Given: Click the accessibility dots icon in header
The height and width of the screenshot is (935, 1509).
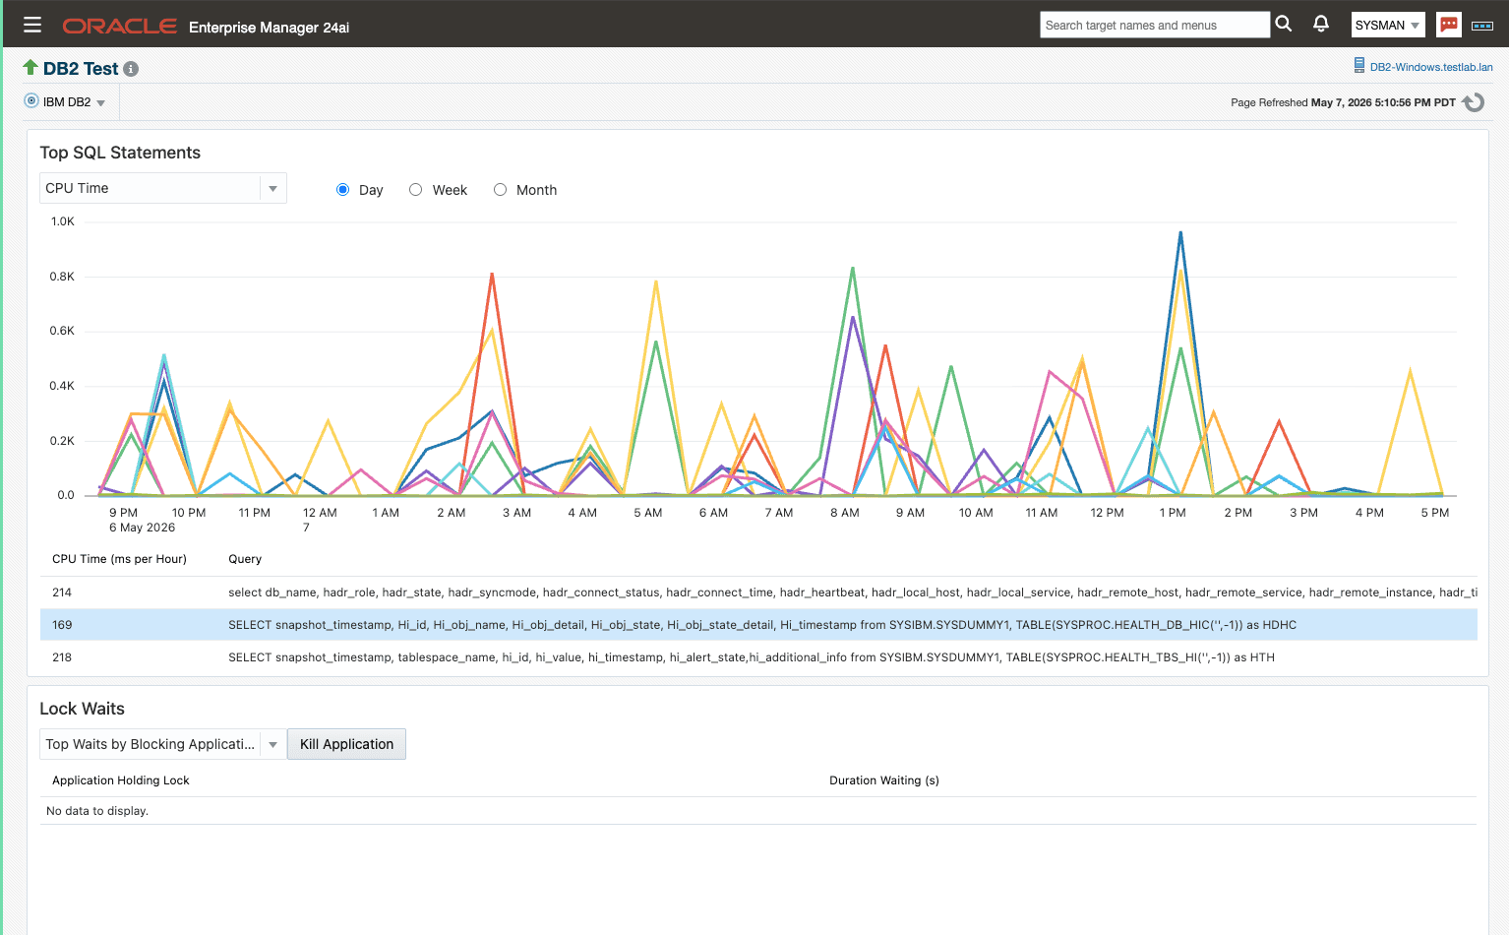Looking at the screenshot, I should pos(1482,26).
